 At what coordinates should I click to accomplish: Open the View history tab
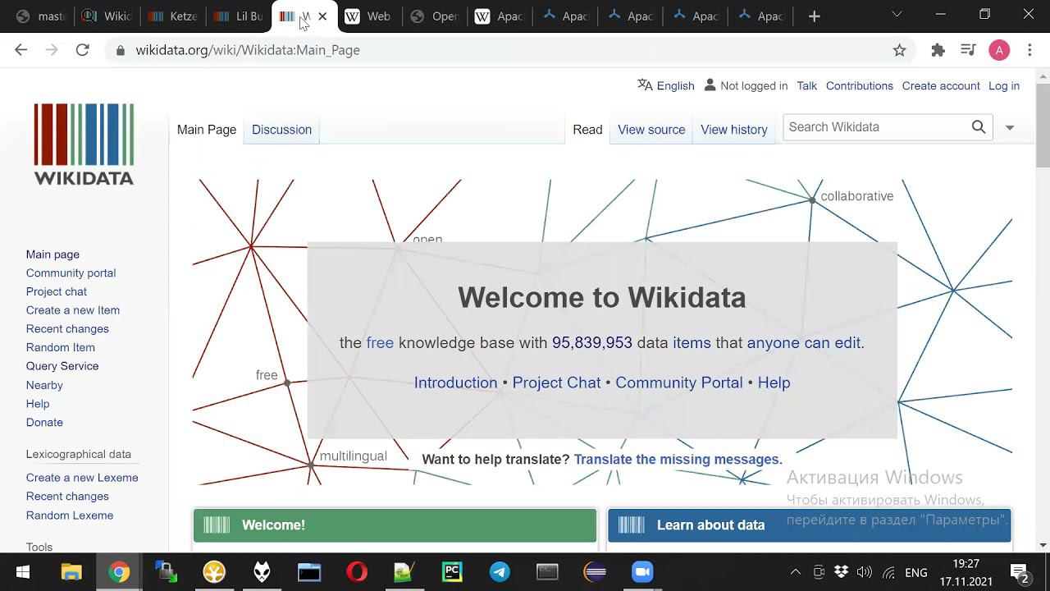734,130
